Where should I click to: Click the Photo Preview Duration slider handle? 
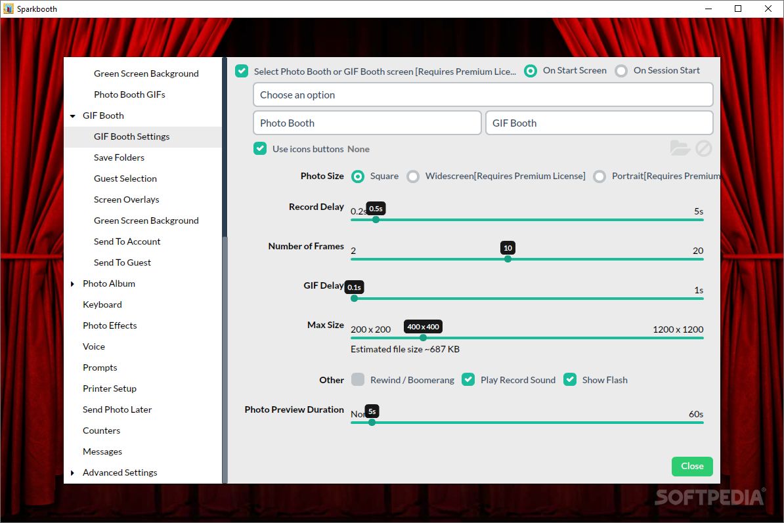tap(372, 422)
